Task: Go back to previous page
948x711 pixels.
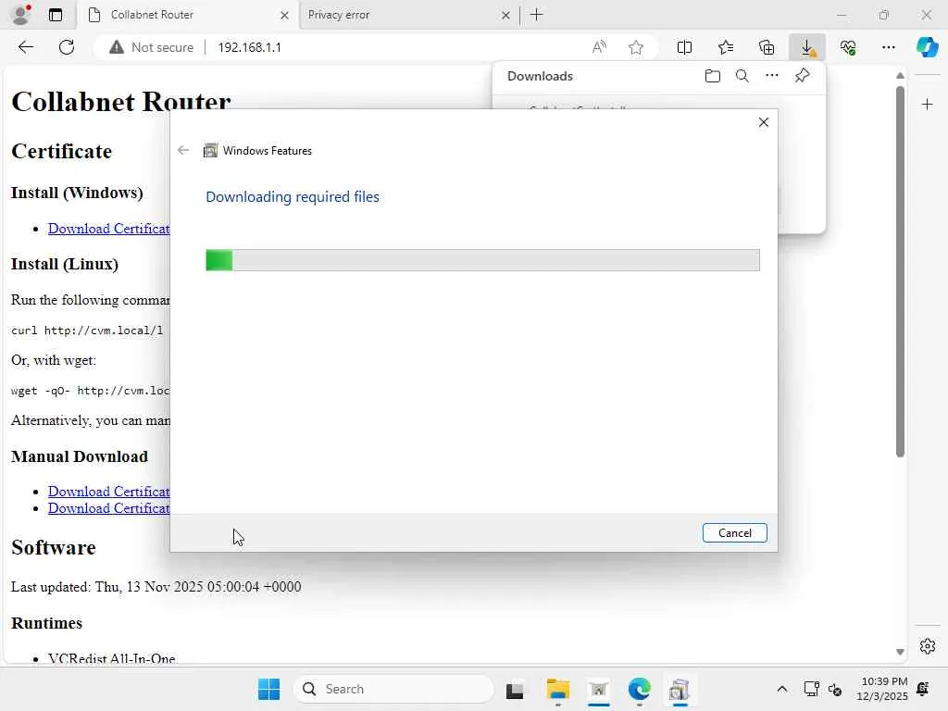Action: (x=25, y=47)
